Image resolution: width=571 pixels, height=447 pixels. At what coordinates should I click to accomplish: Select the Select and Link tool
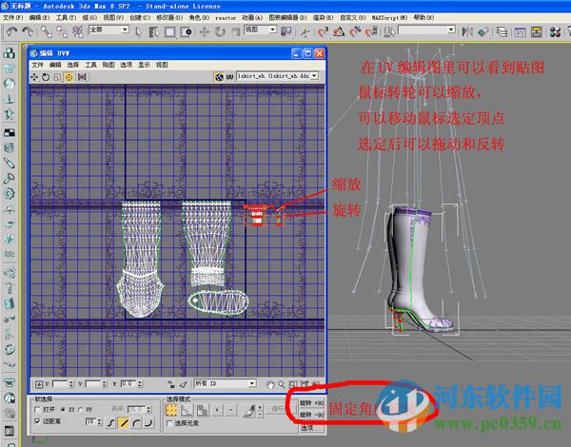coord(47,32)
